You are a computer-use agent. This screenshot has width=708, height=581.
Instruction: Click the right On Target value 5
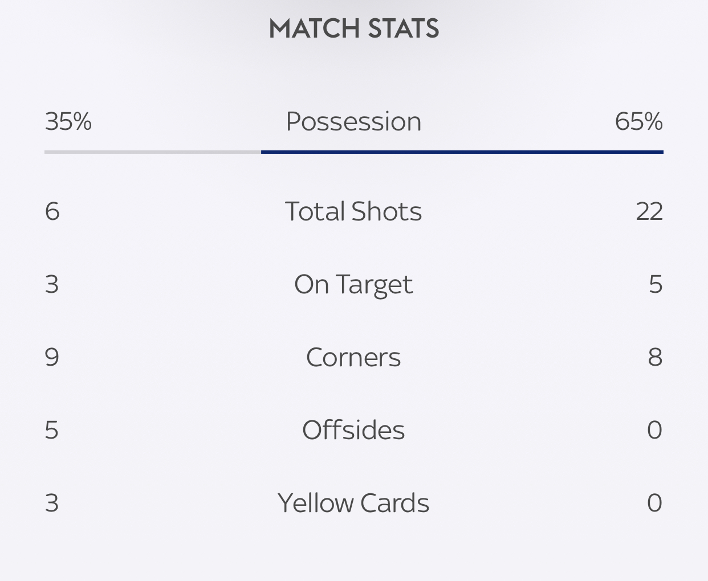[655, 284]
